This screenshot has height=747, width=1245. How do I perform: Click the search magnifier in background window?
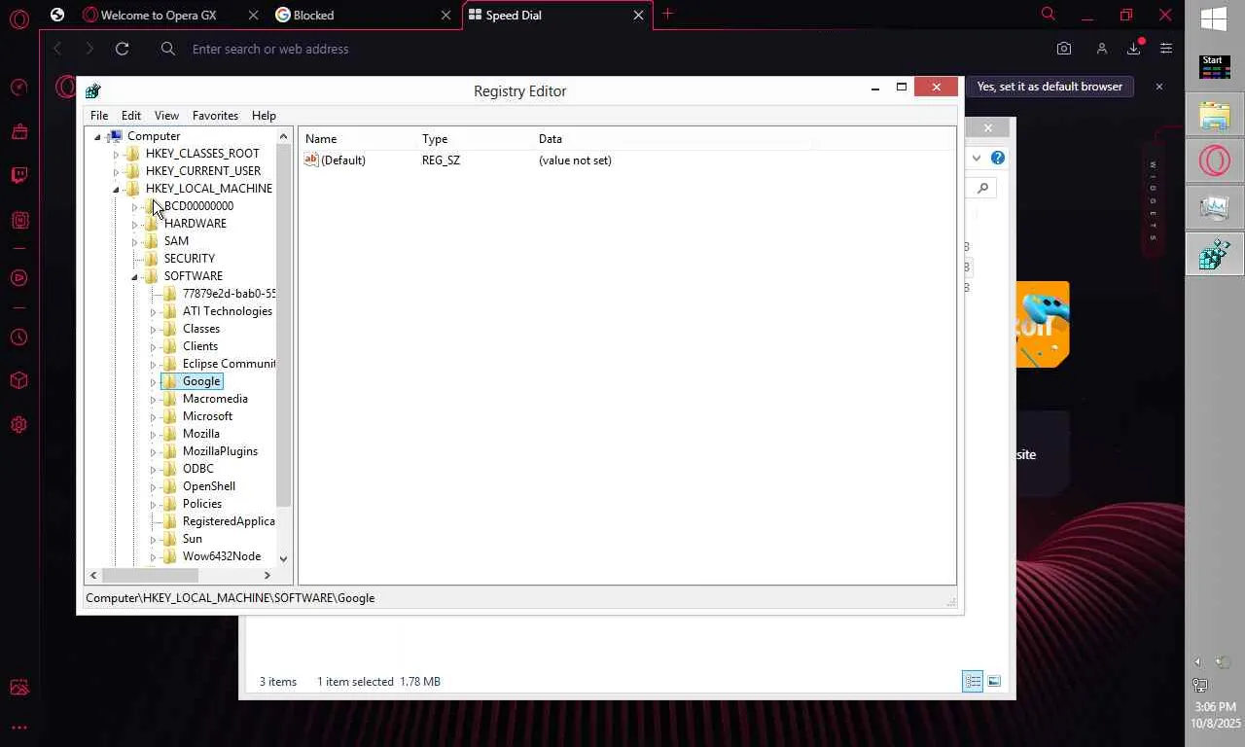tap(983, 188)
